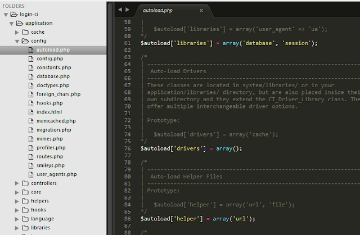Click the controllers folder icon

25,183
